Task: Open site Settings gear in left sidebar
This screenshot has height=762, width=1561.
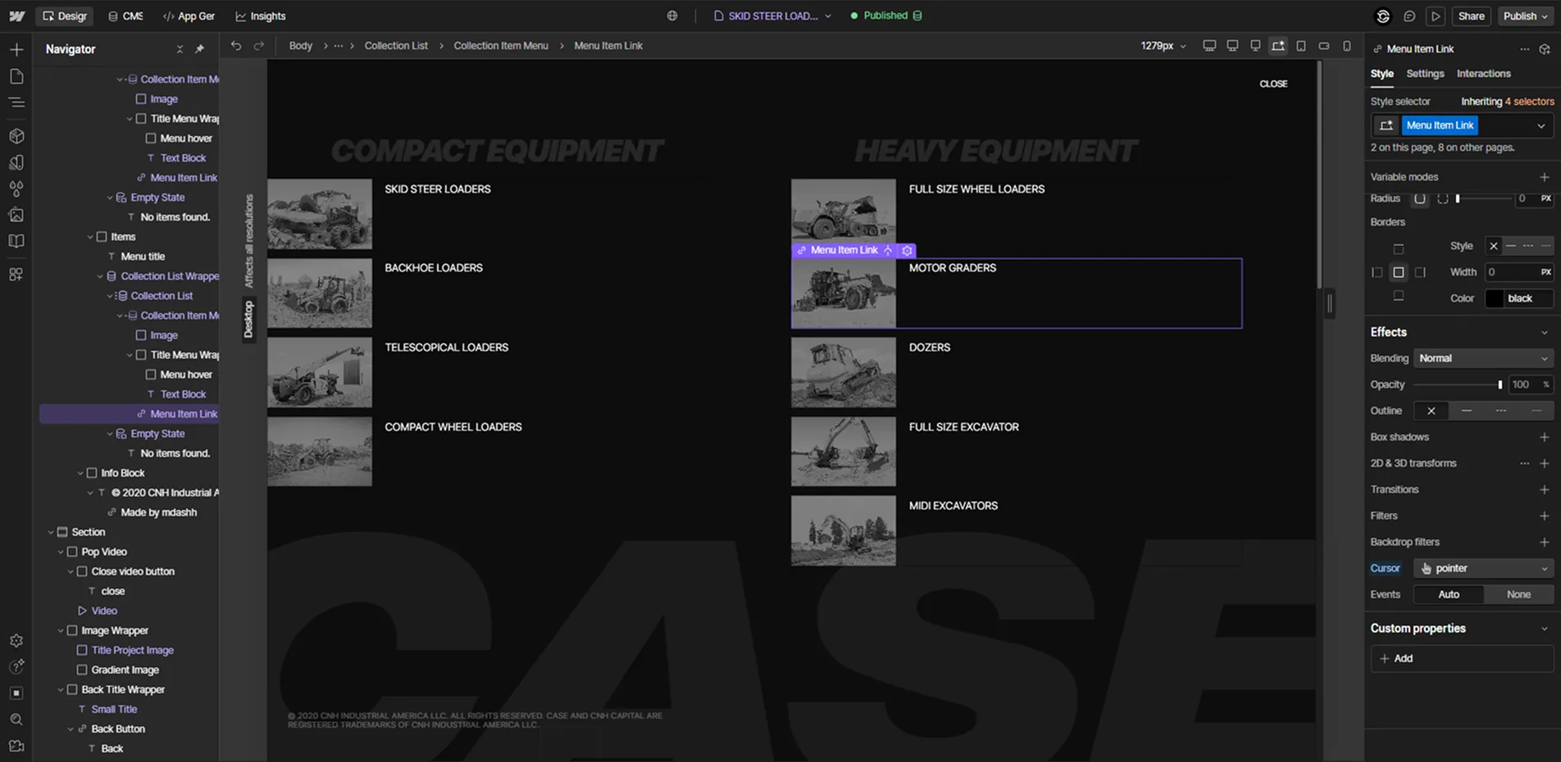Action: pos(16,641)
